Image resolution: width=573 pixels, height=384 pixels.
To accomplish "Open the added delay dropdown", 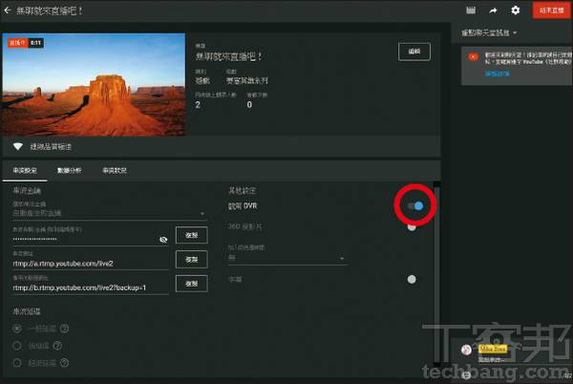I will coord(286,258).
